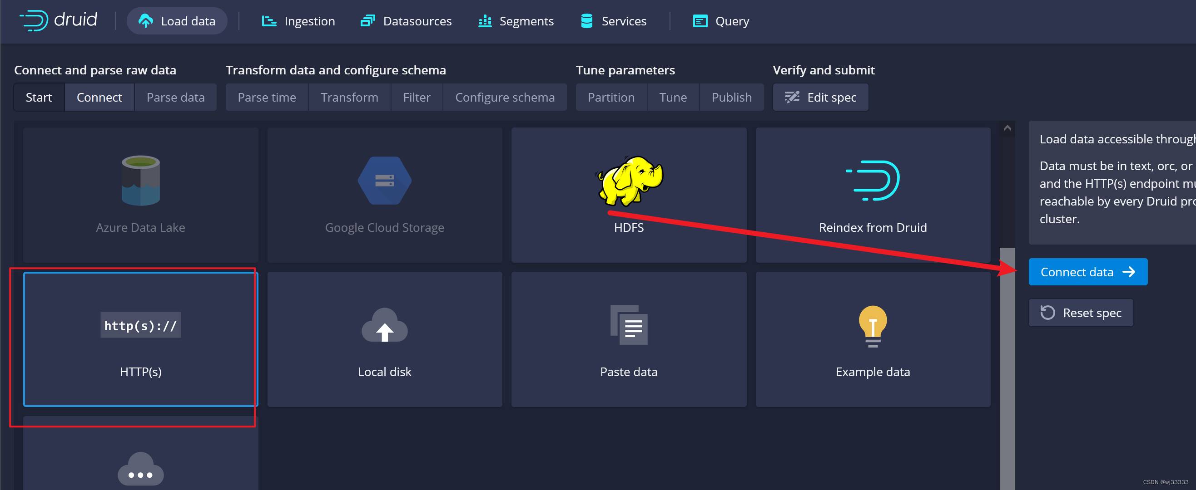1196x490 pixels.
Task: Open the Segments view
Action: coord(516,21)
